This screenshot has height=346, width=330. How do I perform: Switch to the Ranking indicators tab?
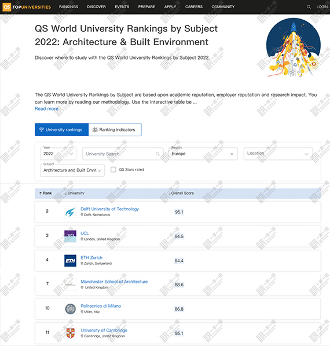click(115, 129)
